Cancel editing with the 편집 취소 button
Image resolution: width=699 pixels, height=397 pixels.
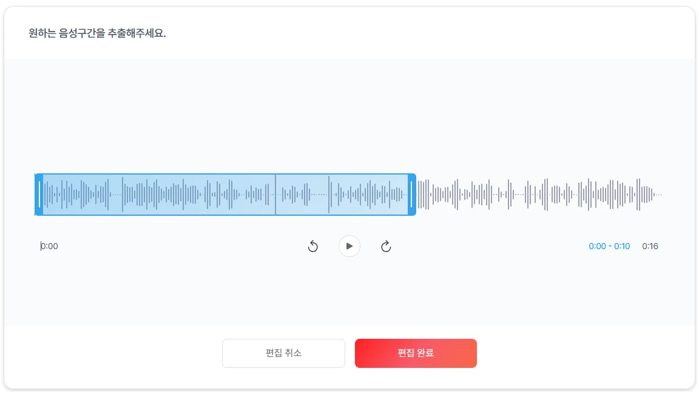(283, 353)
